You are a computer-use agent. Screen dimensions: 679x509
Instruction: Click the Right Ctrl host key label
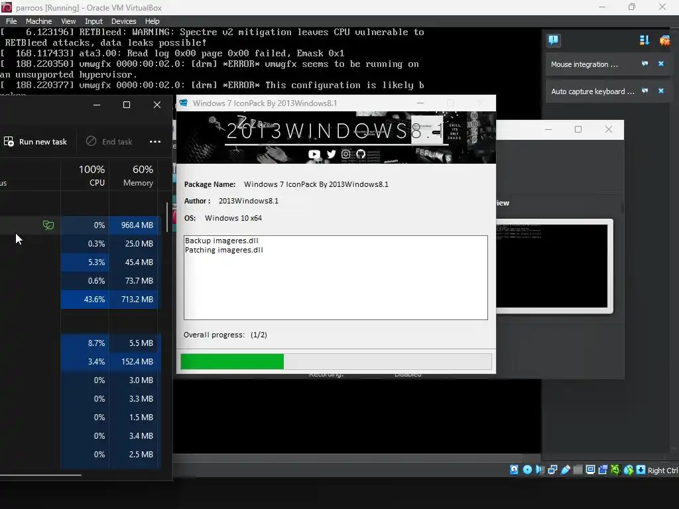(662, 471)
